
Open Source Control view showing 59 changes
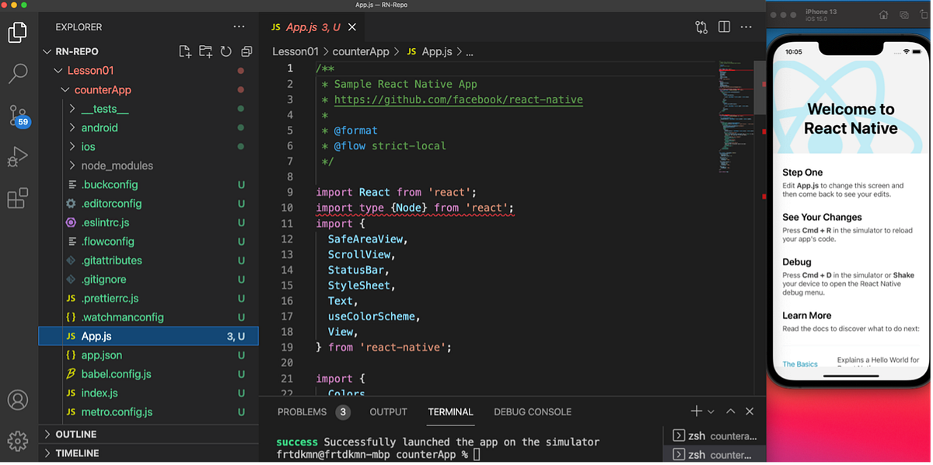tap(18, 115)
